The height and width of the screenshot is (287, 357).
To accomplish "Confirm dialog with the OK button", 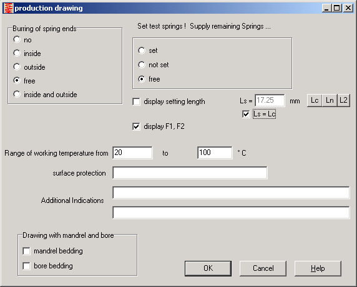I will (x=208, y=268).
